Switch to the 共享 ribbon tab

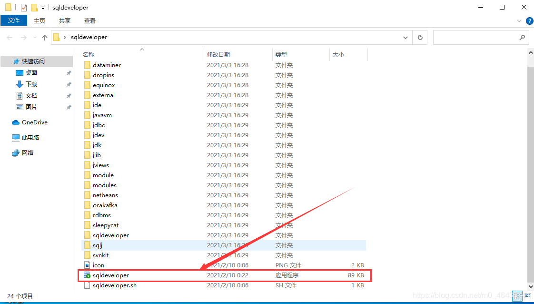click(x=65, y=21)
